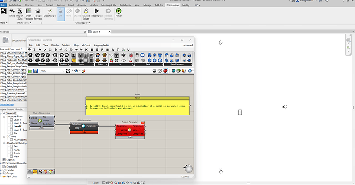Select the K component tab in Grasshopper
Viewport: 355px width, 185px height.
tap(86, 50)
